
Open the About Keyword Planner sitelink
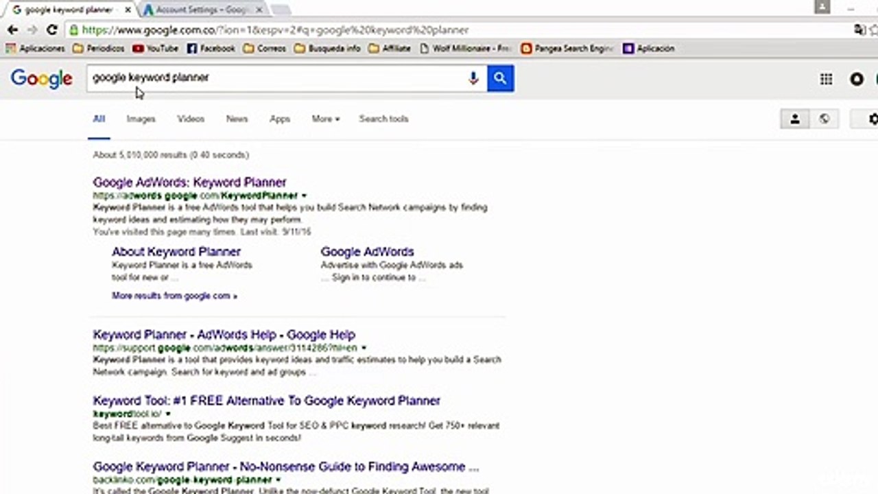click(x=176, y=252)
